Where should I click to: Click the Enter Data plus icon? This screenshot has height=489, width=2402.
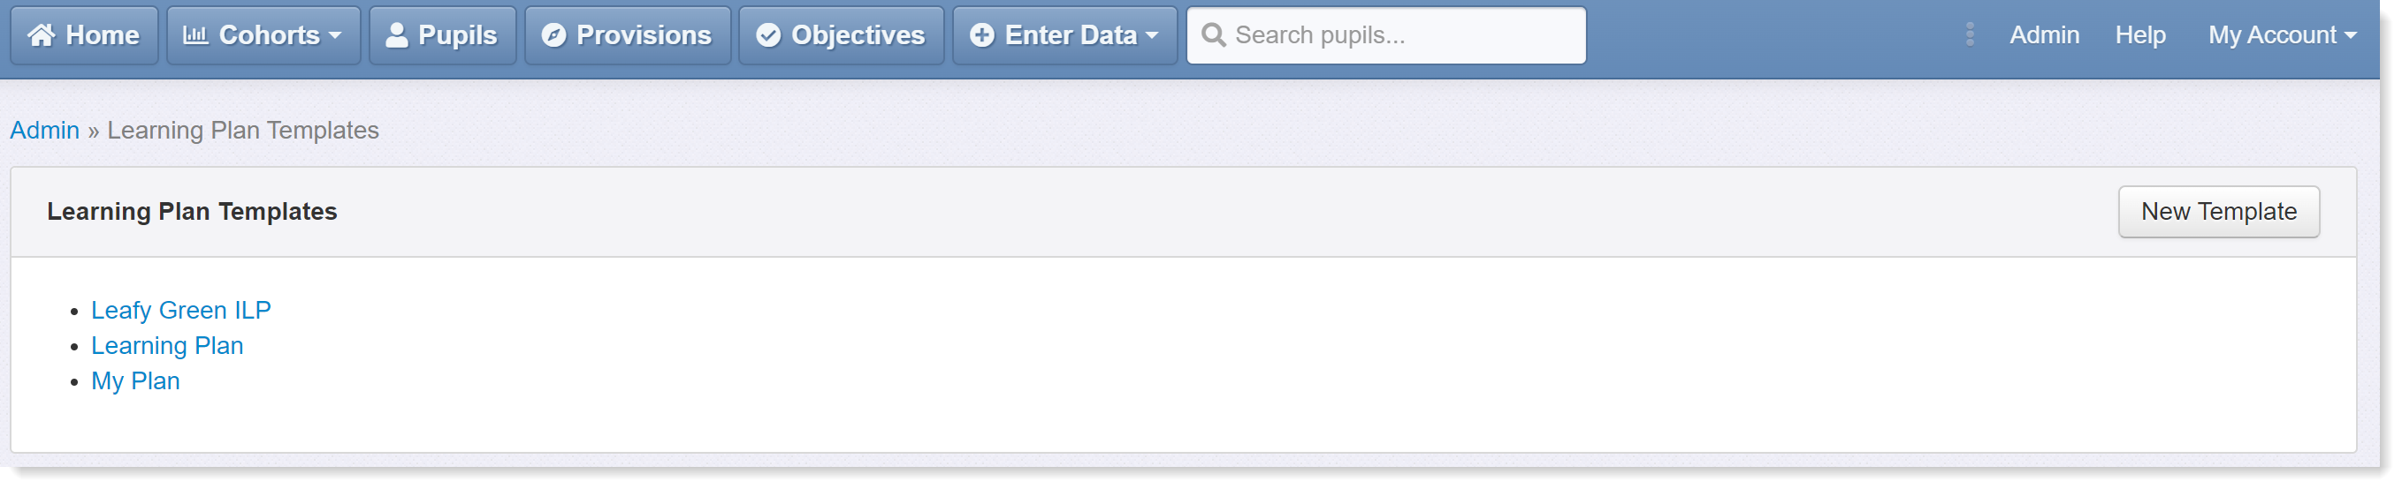coord(982,35)
